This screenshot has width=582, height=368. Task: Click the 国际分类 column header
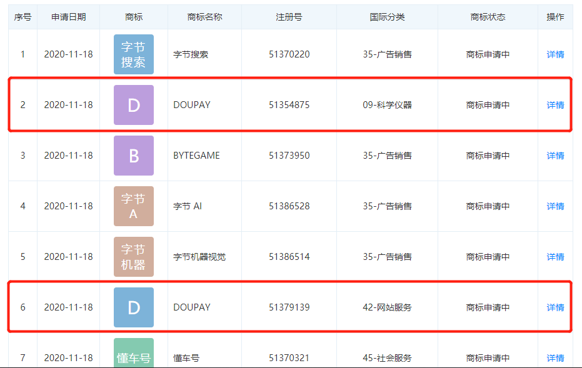(x=387, y=17)
